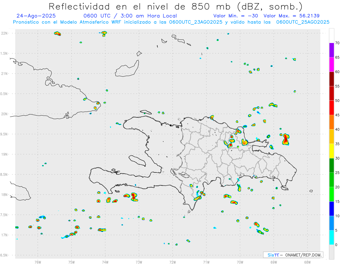The width and height of the screenshot is (345, 266).
Task: Click the dark red 55–60 dBZ colorbar segment
Action: (x=331, y=79)
